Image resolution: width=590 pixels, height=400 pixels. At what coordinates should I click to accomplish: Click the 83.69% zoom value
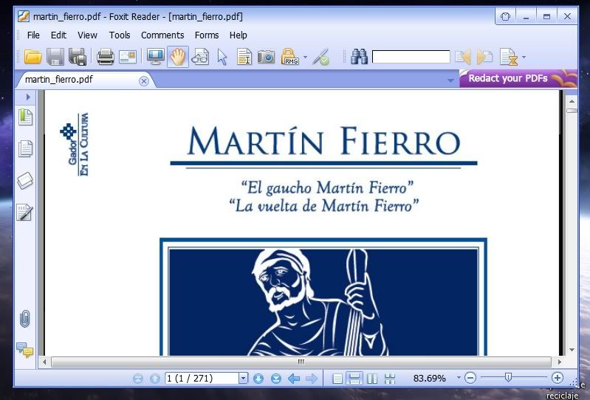429,378
